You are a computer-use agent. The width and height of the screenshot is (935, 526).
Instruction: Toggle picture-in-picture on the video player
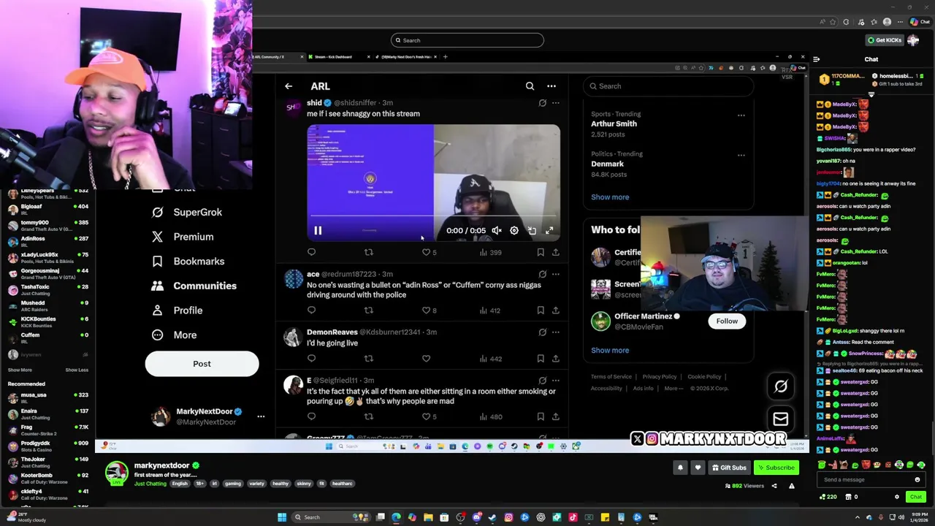pyautogui.click(x=532, y=231)
